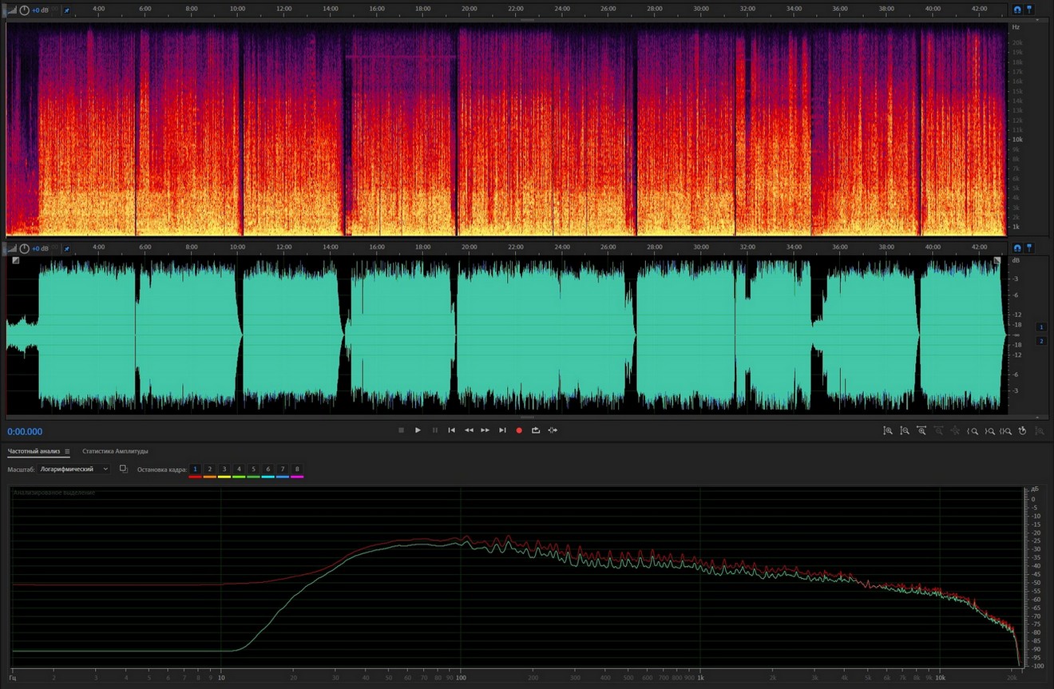Pin the HUD on spectral display header
Viewport: 1054px width, 689px height.
pyautogui.click(x=66, y=10)
